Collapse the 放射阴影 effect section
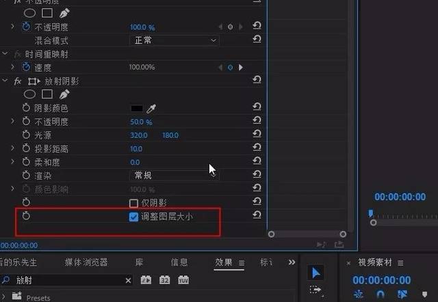Viewport: 438px width, 302px height. tap(5, 81)
